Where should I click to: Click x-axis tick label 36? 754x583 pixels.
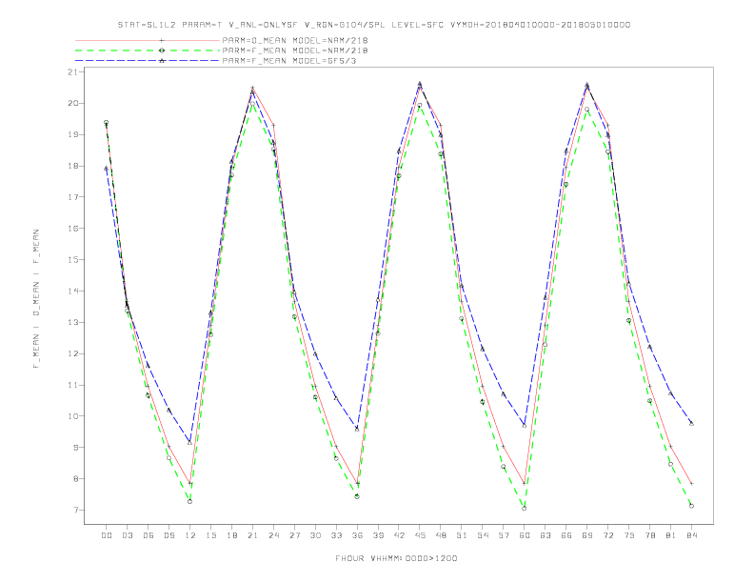coord(357,535)
